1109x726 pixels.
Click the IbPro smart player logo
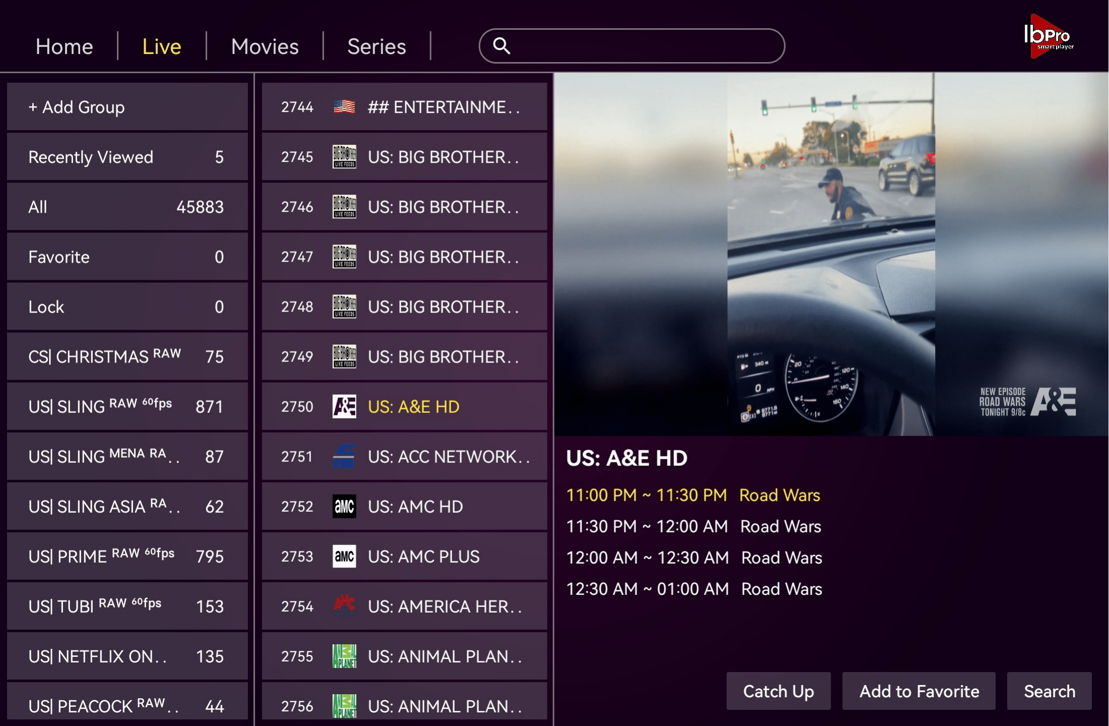(x=1050, y=37)
